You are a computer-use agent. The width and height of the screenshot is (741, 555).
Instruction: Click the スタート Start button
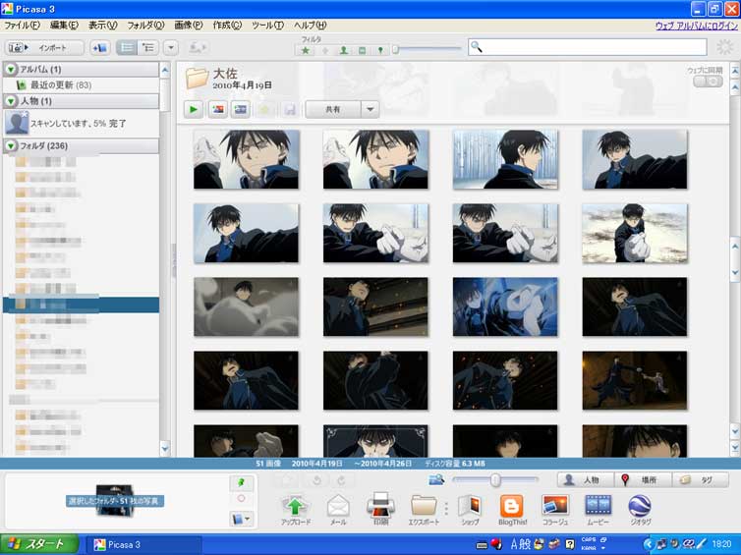coord(38,544)
